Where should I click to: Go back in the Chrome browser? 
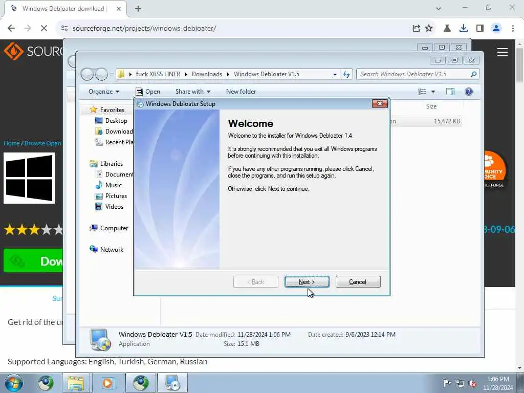[11, 28]
